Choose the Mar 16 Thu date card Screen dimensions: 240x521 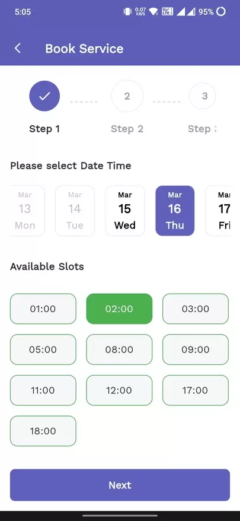coord(175,211)
